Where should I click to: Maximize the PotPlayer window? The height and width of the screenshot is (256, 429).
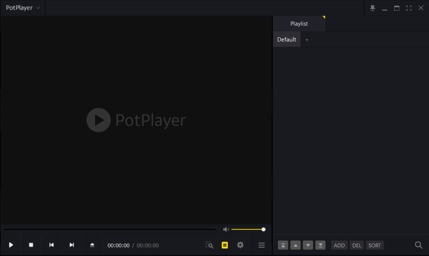coord(397,8)
